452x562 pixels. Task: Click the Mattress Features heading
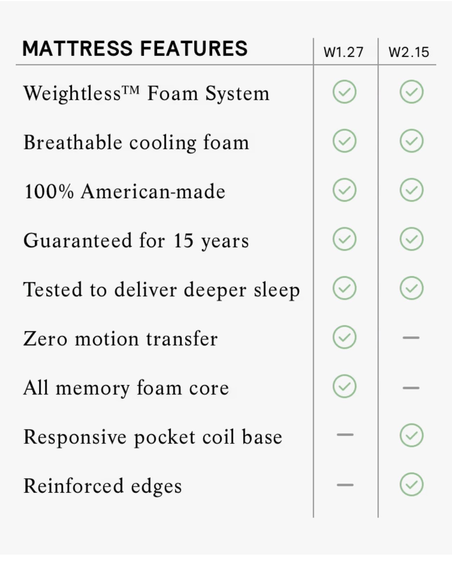(135, 49)
